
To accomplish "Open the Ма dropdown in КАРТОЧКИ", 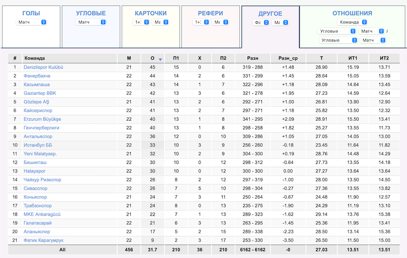I will click(161, 22).
